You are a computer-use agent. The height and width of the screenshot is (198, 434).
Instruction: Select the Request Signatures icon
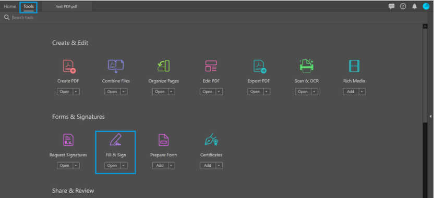(68, 140)
